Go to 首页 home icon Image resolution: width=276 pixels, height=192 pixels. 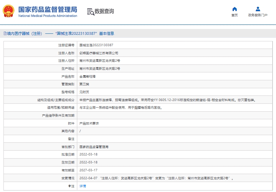click(x=235, y=9)
